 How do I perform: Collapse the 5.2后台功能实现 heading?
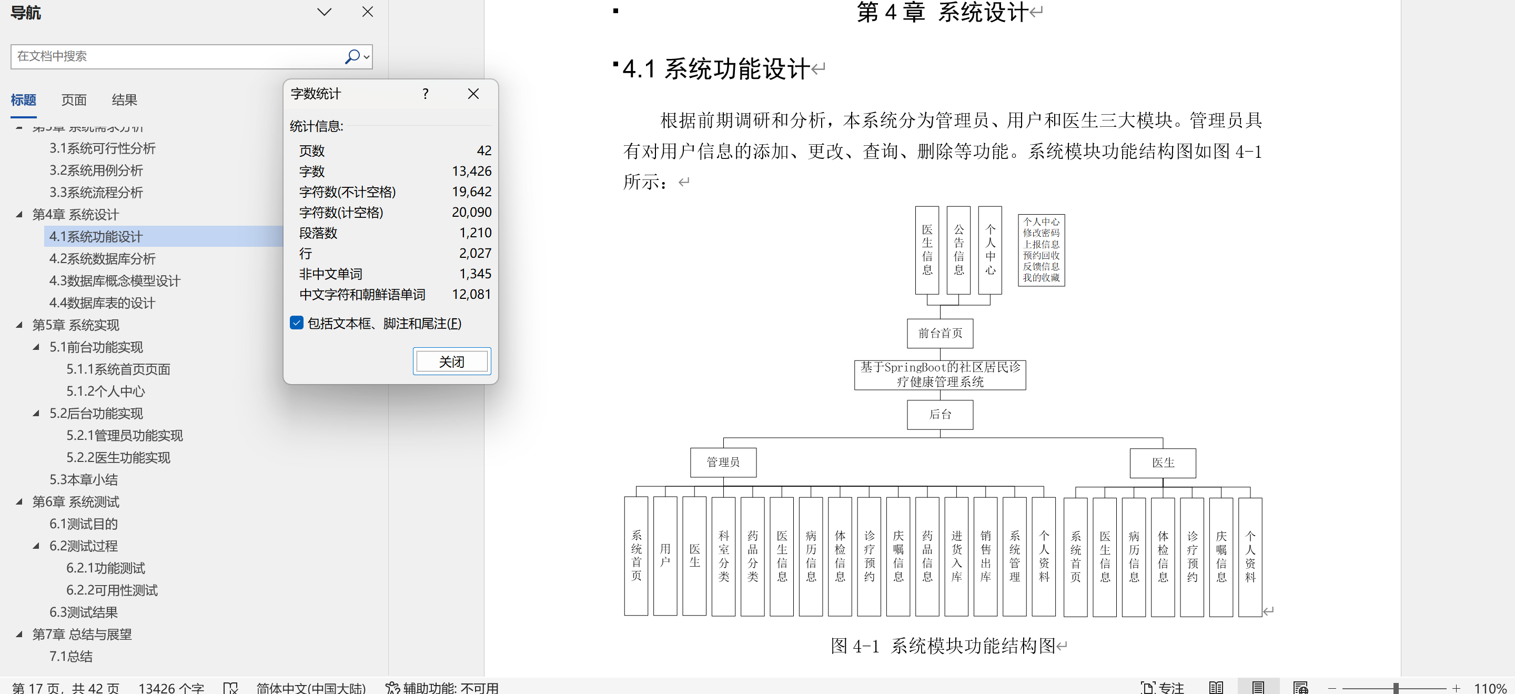36,414
